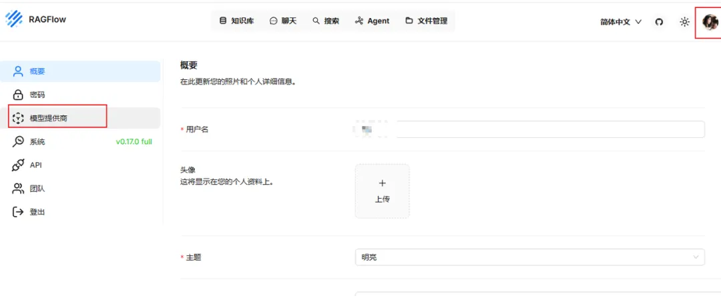
Task: Open the 系统 sidebar item
Action: pyautogui.click(x=80, y=141)
